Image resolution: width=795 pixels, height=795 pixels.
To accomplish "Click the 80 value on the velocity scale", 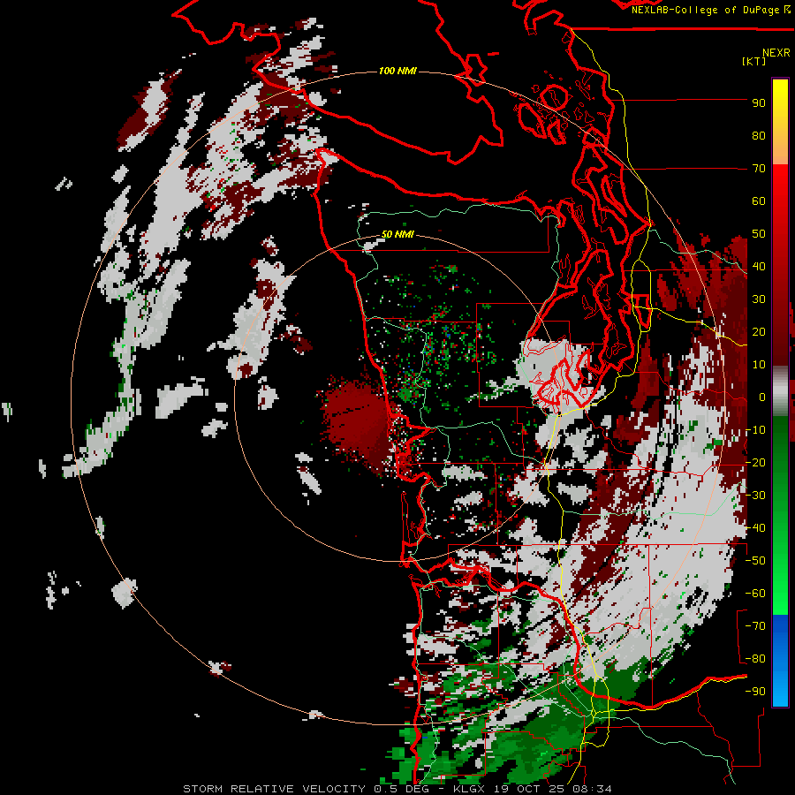I will 759,135.
